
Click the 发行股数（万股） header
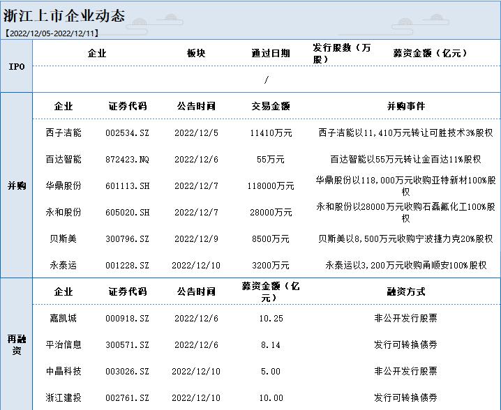click(342, 53)
